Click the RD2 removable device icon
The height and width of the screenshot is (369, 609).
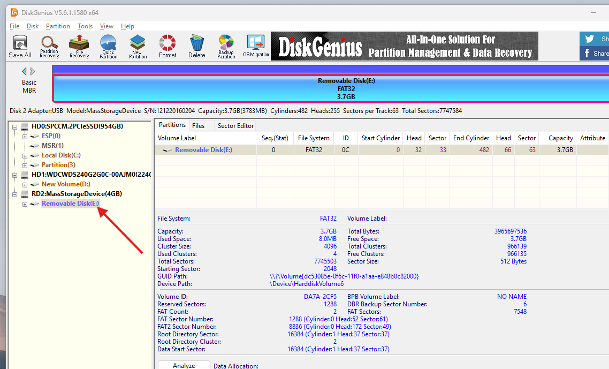coord(25,194)
